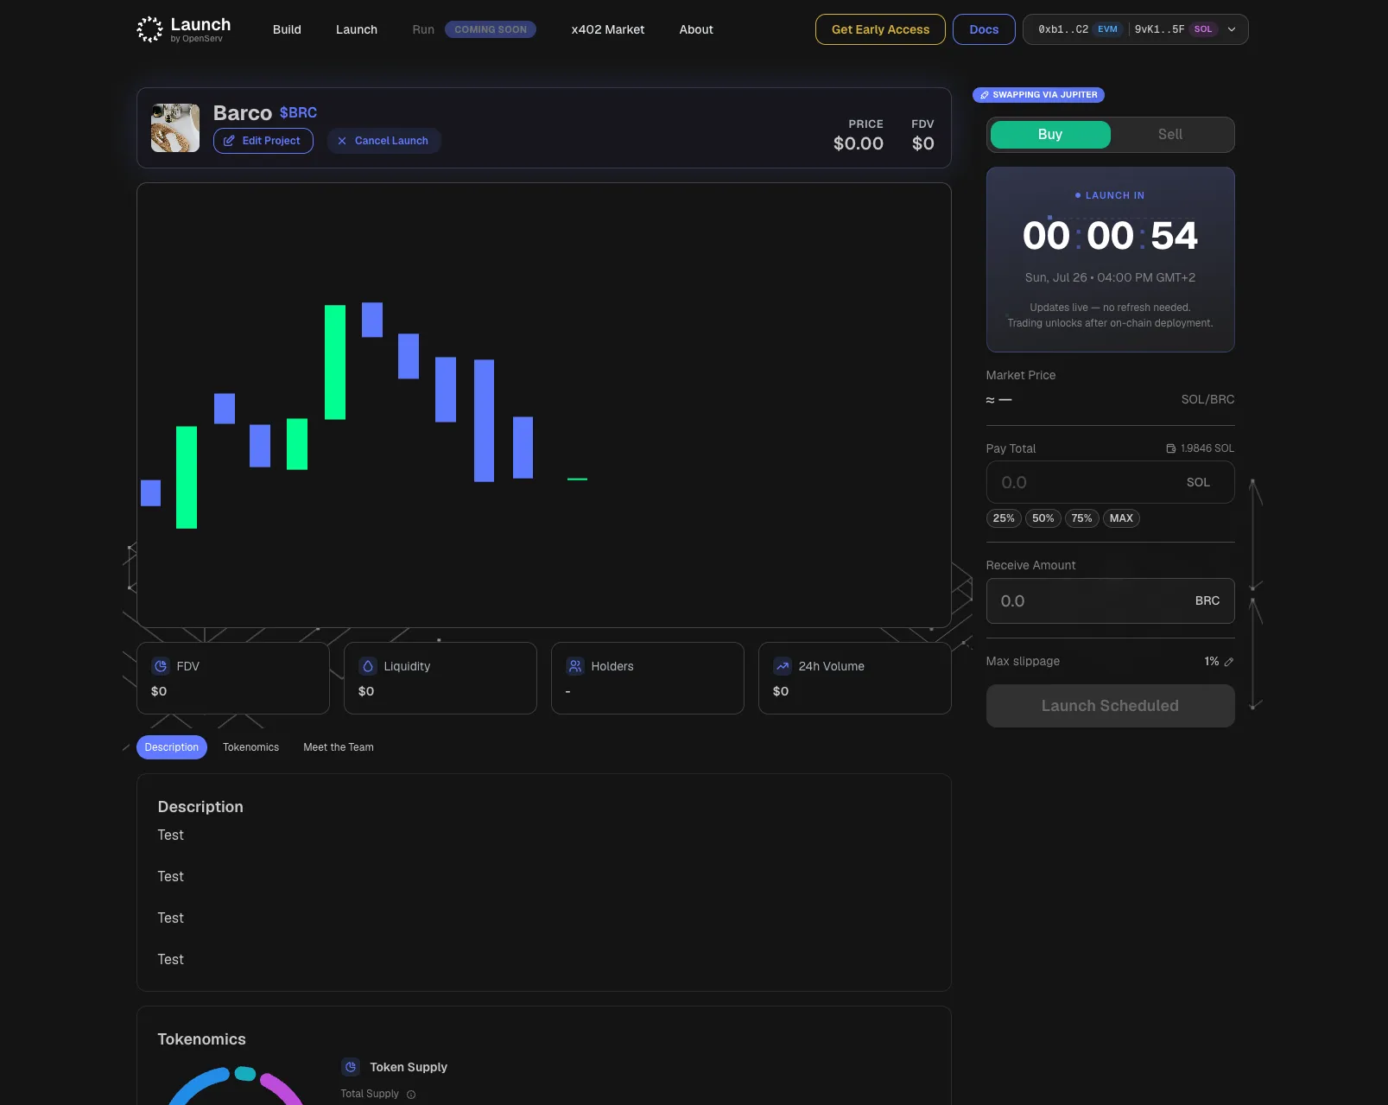
Task: Select the 25% amount preset
Action: [1004, 518]
